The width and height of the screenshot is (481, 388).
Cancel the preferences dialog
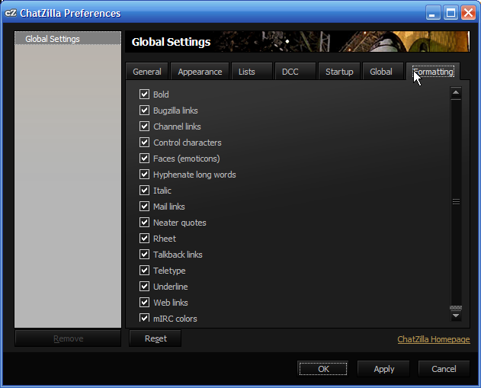444,369
